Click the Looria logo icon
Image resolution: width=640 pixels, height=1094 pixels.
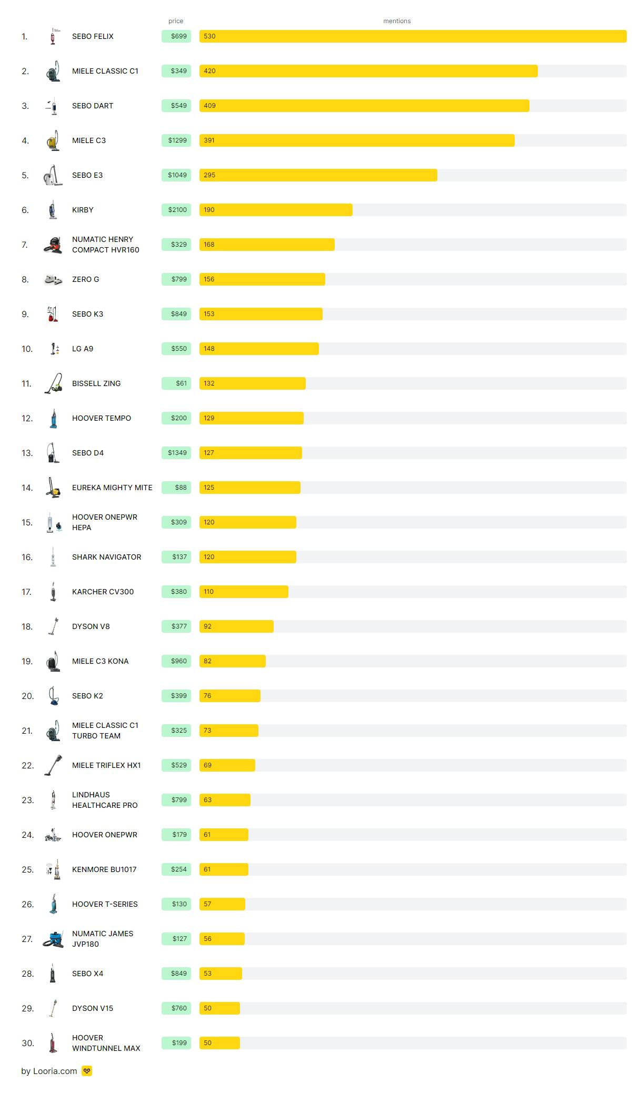tap(87, 1071)
